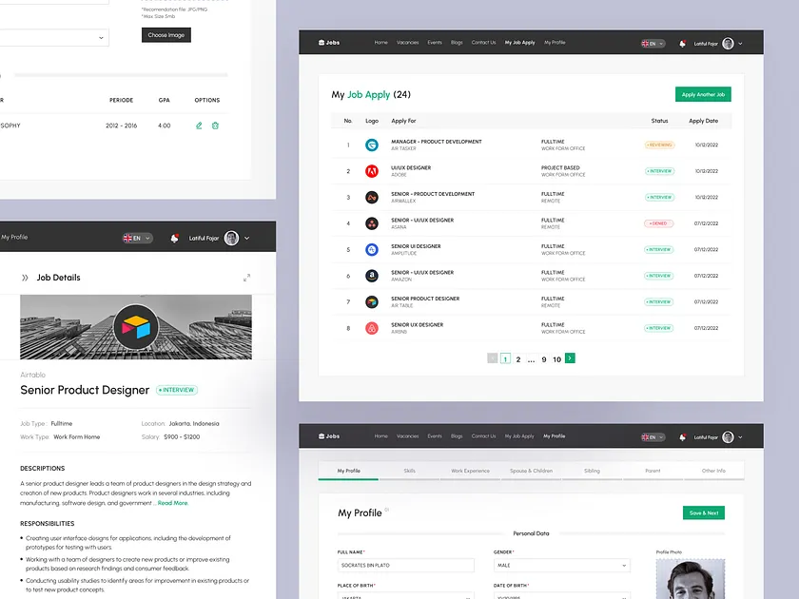Select the edit pencil icon for education entry
This screenshot has width=799, height=599.
pos(198,125)
